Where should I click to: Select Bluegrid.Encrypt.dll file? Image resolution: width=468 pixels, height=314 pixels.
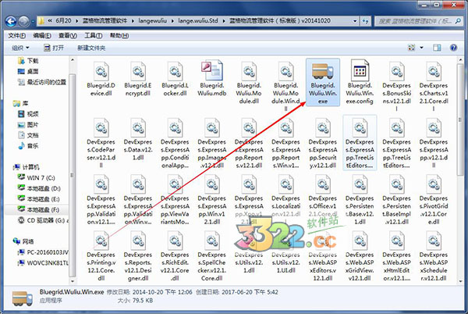pyautogui.click(x=138, y=79)
